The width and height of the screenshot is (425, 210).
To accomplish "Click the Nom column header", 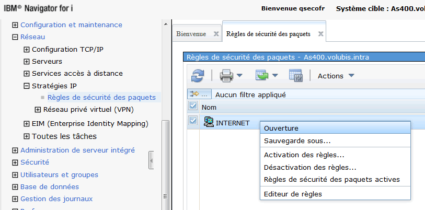I will click(x=209, y=107).
